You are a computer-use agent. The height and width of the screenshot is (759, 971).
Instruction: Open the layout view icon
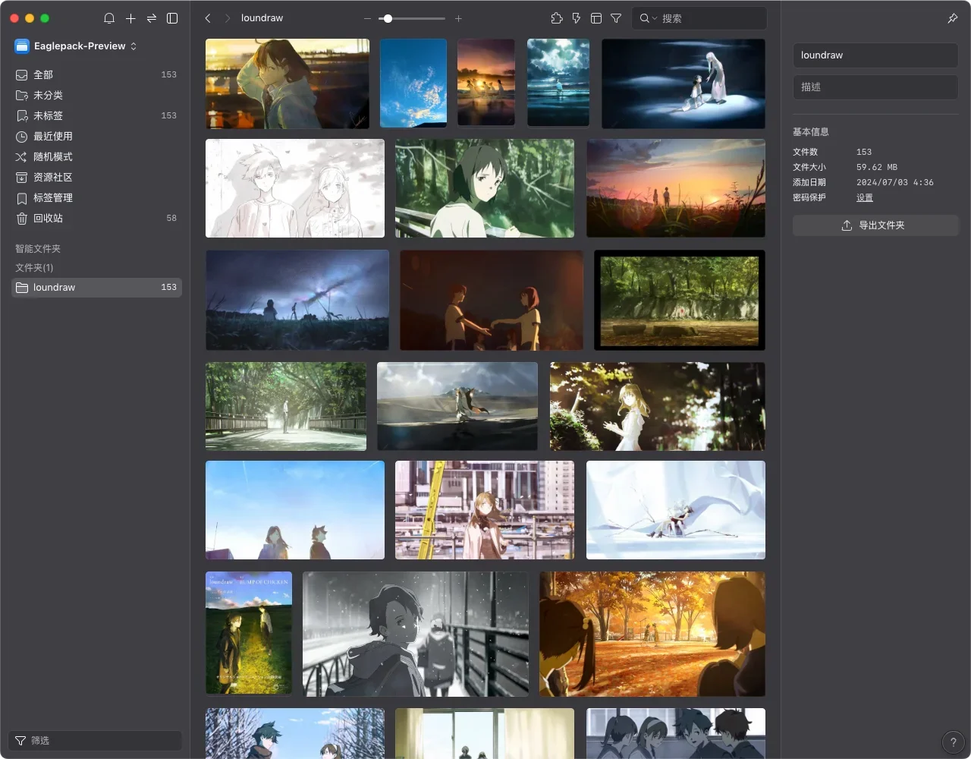pos(596,18)
